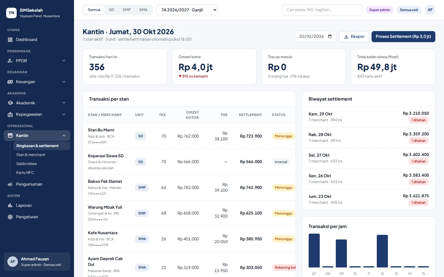
Task: Open Kartu NFC submenu
Action: tap(42, 173)
